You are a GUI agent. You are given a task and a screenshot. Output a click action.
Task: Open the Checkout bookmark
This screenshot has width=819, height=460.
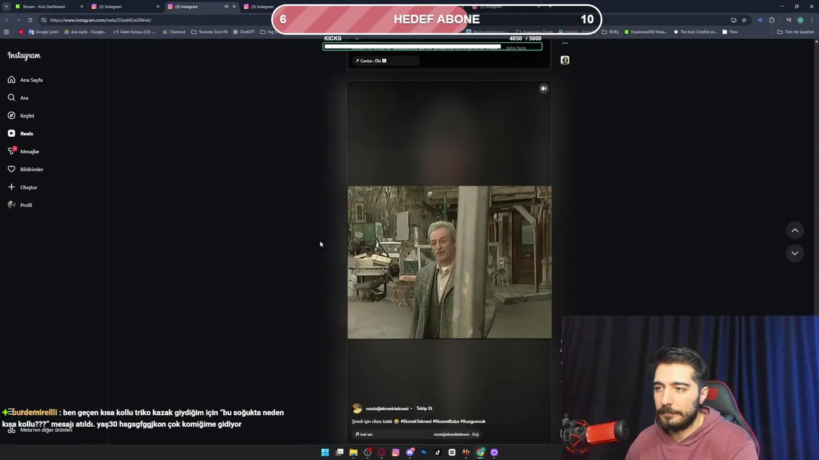(173, 32)
